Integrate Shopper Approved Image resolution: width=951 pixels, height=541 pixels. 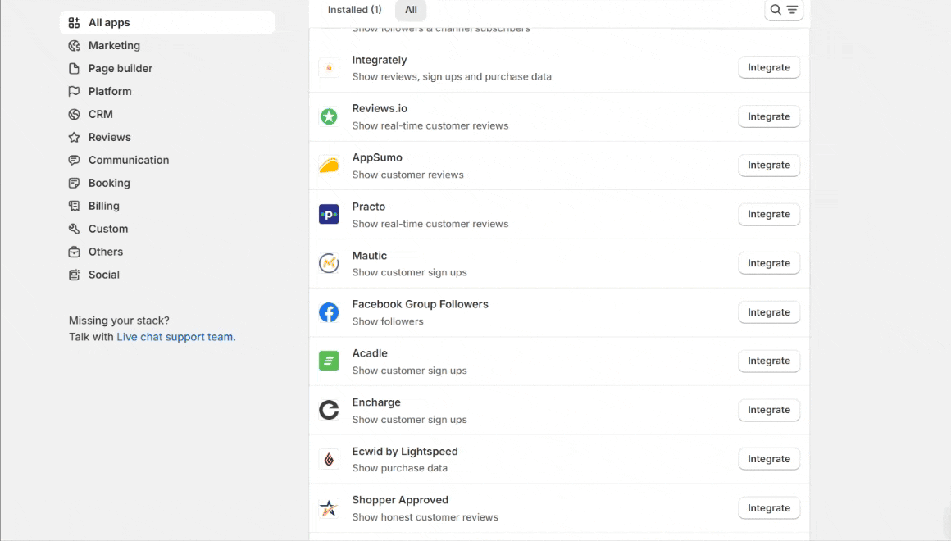(x=768, y=508)
